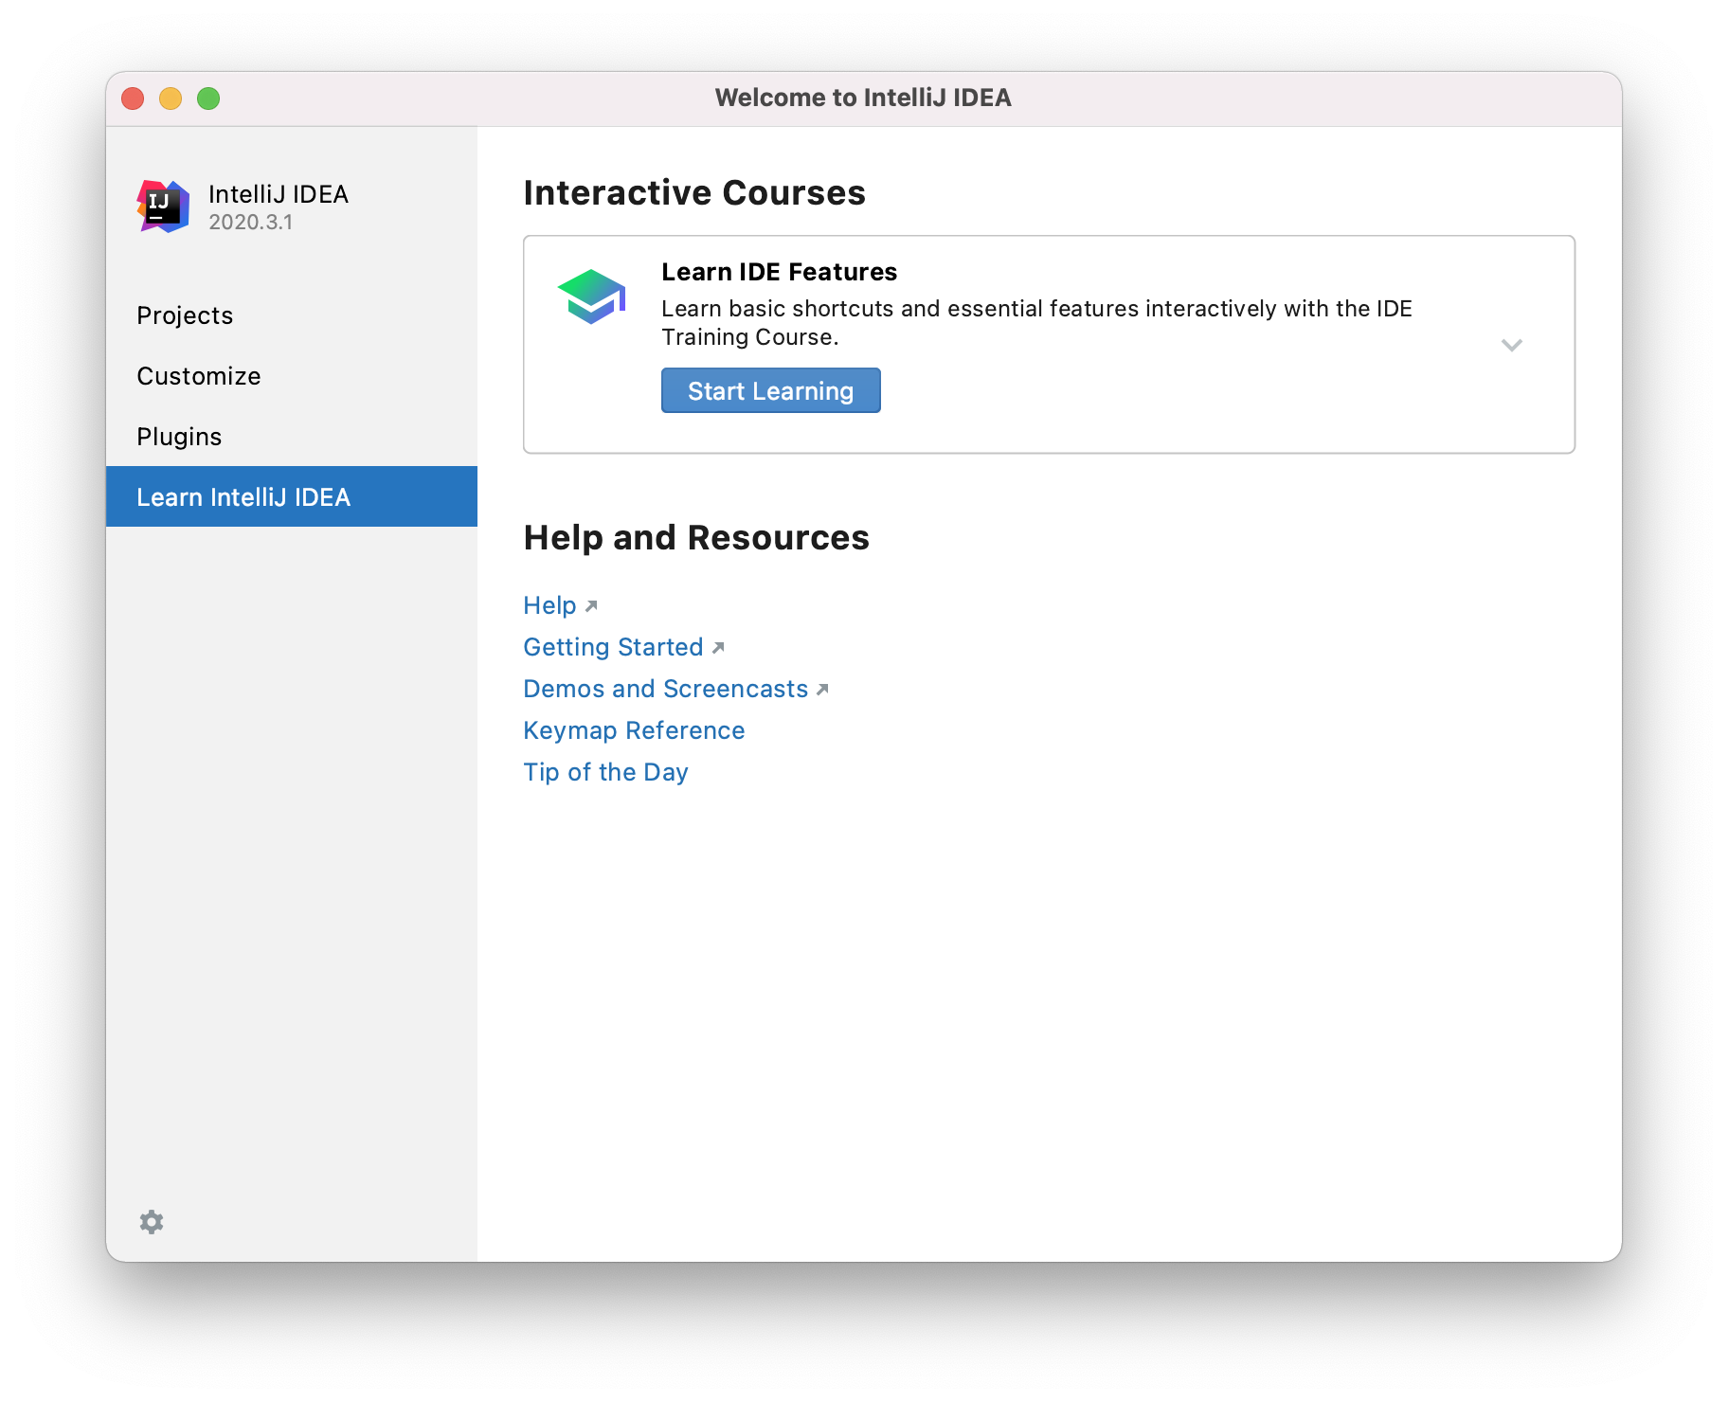Click the Start Learning button
The width and height of the screenshot is (1728, 1402).
pos(771,390)
